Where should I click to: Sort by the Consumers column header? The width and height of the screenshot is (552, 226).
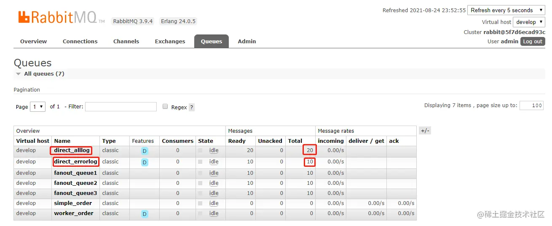[x=178, y=141]
